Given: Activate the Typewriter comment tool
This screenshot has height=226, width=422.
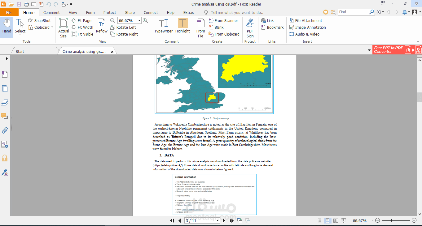Looking at the screenshot, I should coord(163,26).
